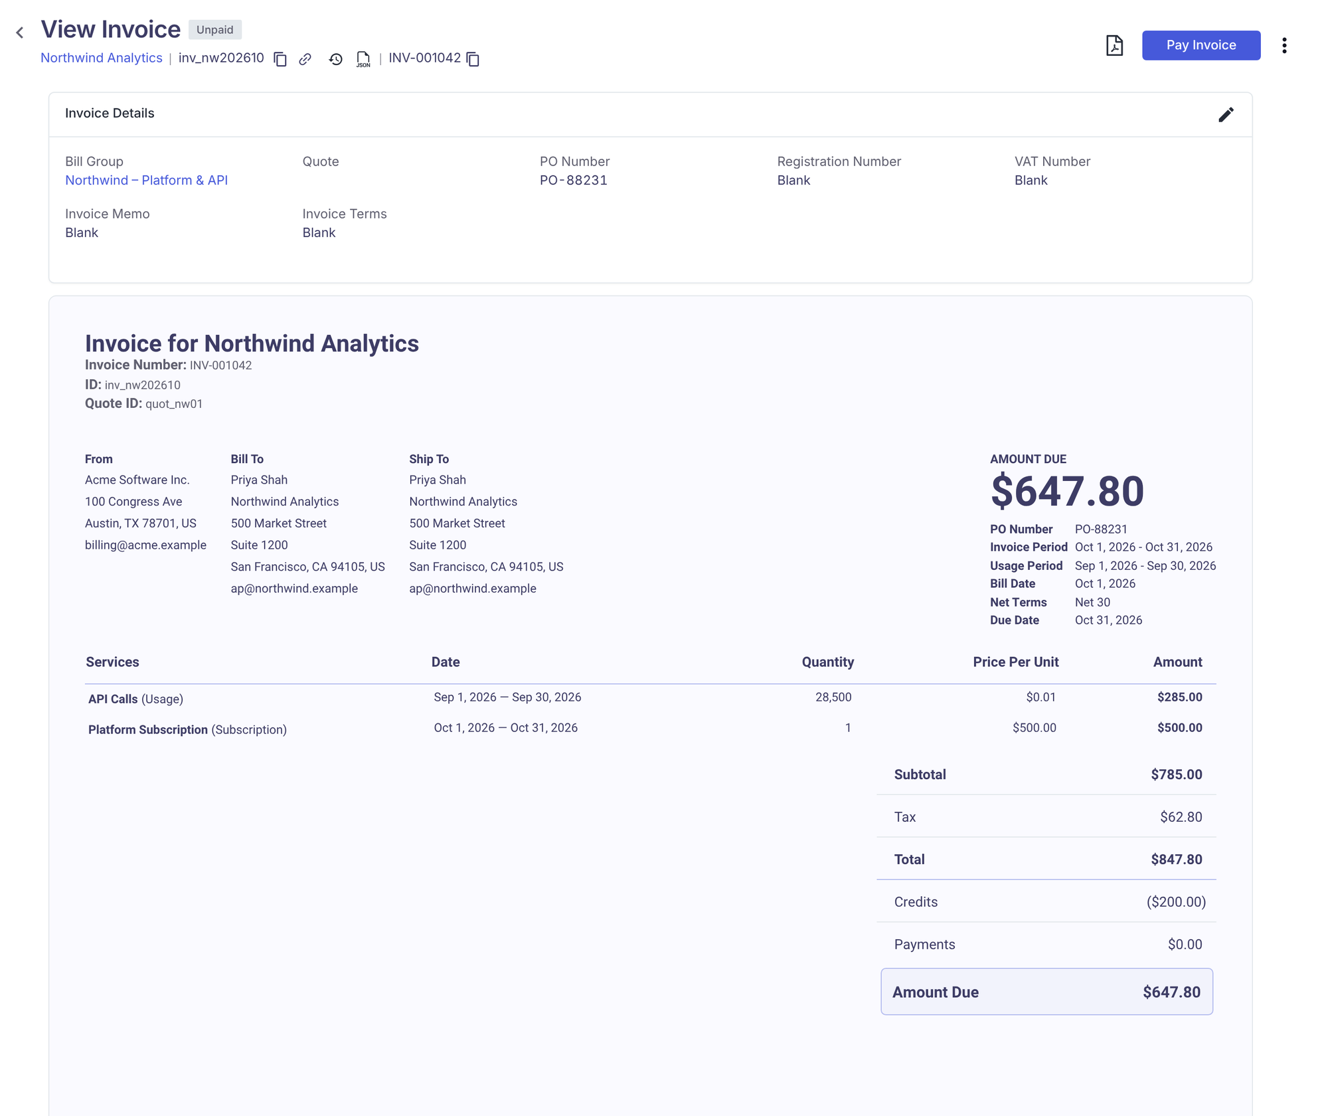Go back using the left chevron arrow
This screenshot has width=1328, height=1116.
pyautogui.click(x=20, y=33)
